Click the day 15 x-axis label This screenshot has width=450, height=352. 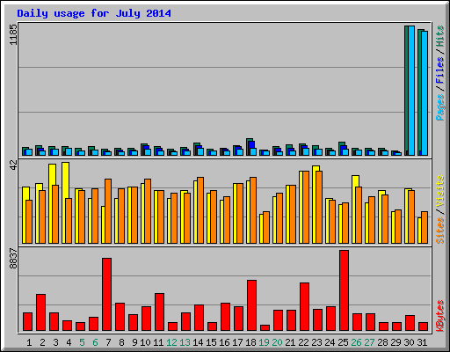pyautogui.click(x=211, y=342)
